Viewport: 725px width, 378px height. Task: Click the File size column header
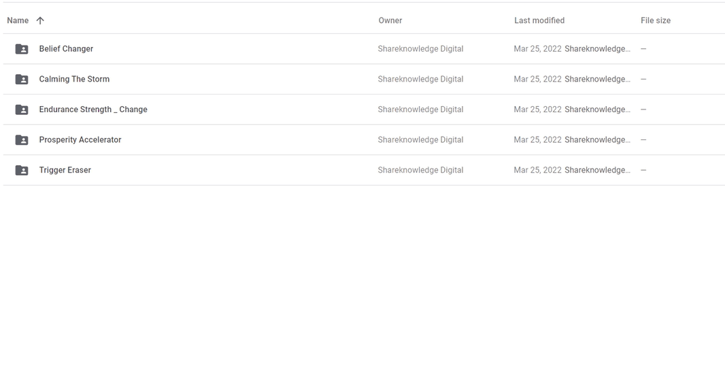point(655,20)
